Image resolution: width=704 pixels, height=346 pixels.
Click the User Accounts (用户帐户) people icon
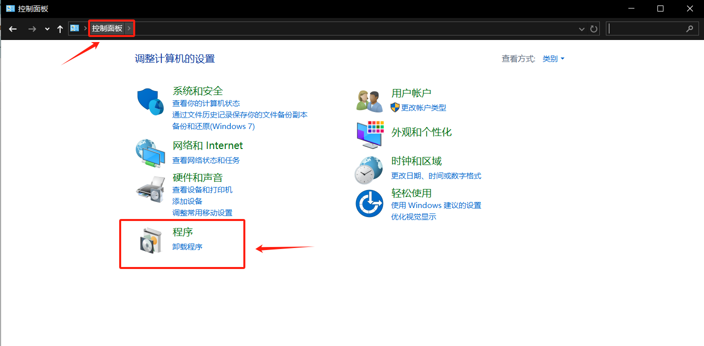[x=370, y=101]
